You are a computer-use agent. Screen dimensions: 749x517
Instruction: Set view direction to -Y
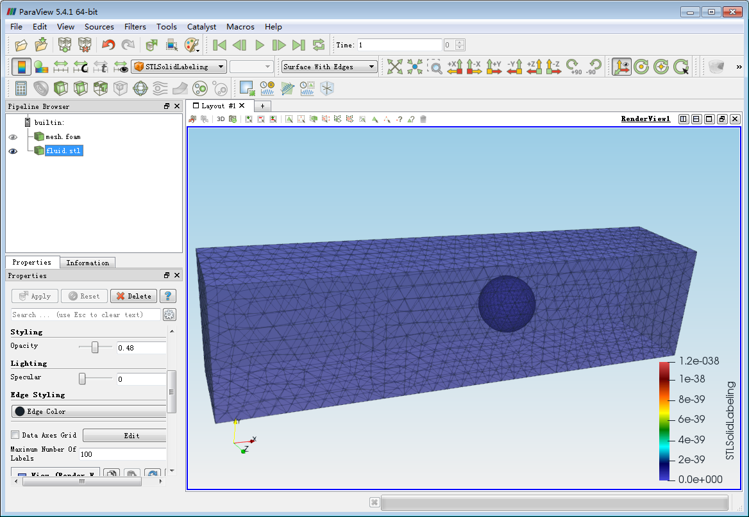click(x=514, y=67)
